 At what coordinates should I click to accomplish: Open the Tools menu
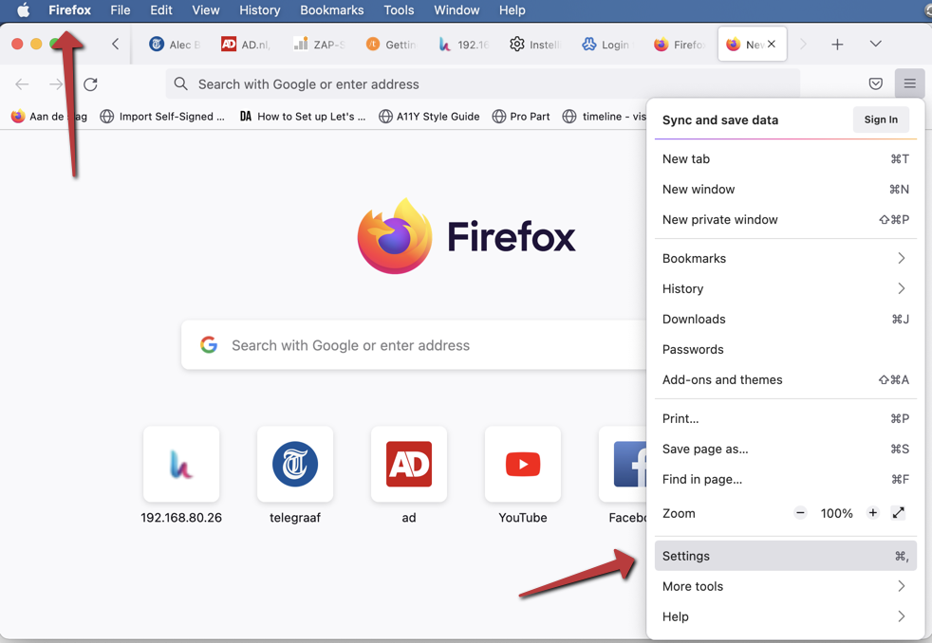click(399, 10)
